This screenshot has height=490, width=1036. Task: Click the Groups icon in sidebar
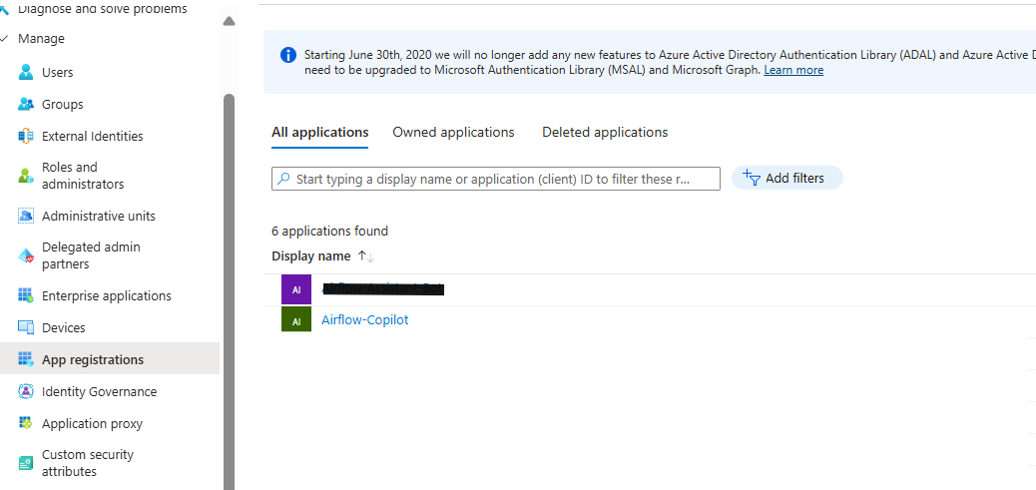point(26,105)
